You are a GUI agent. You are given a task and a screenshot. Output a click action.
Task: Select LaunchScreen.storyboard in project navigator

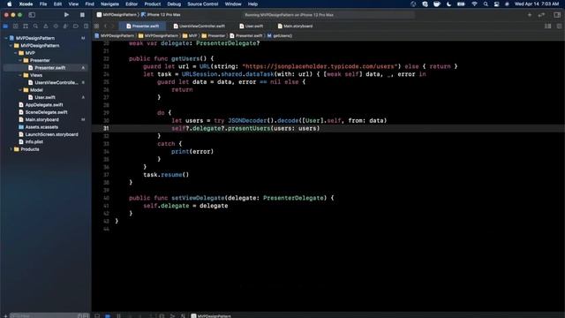45,134
